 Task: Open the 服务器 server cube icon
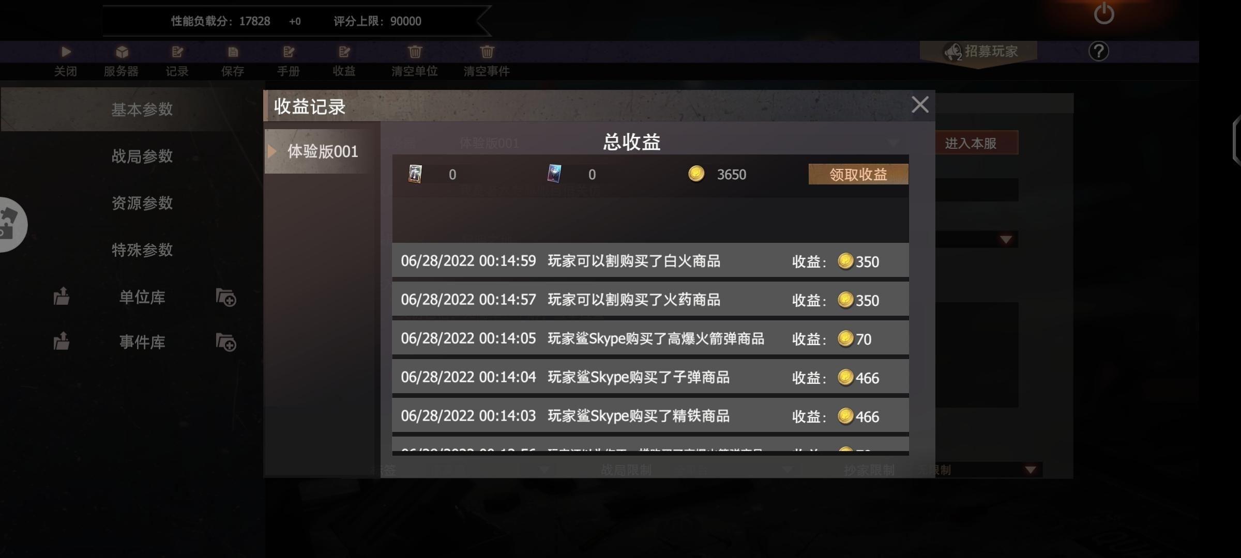122,52
